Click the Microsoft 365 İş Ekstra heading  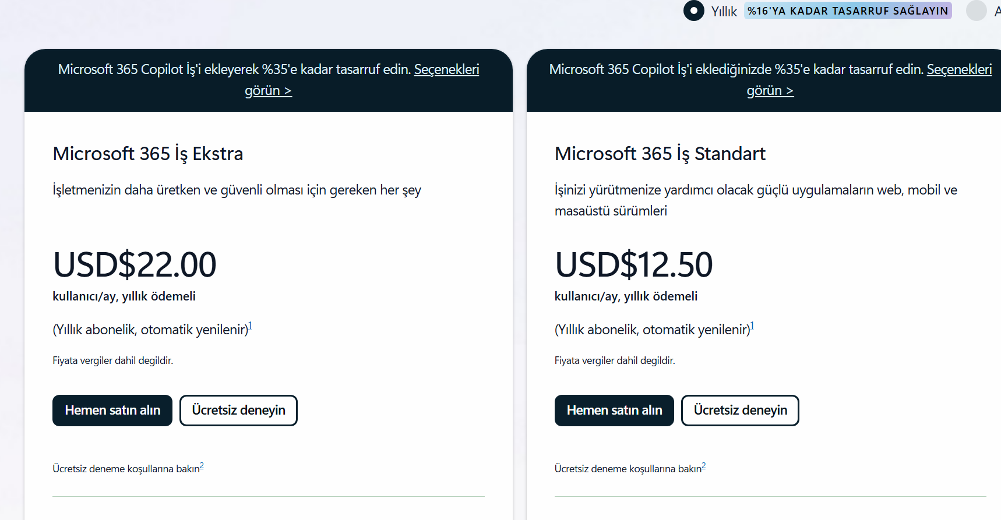click(148, 154)
